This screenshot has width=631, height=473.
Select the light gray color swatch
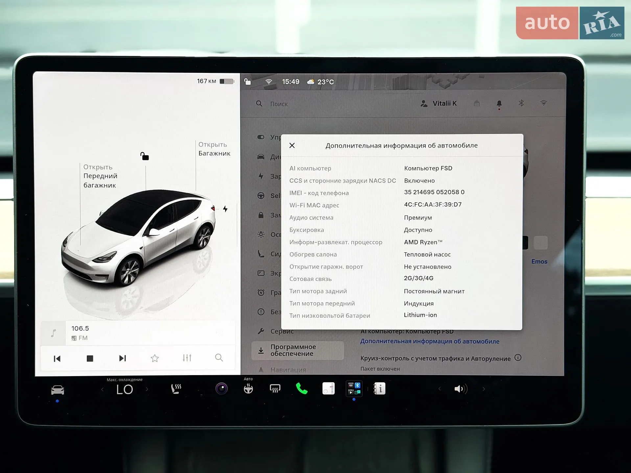click(x=541, y=243)
